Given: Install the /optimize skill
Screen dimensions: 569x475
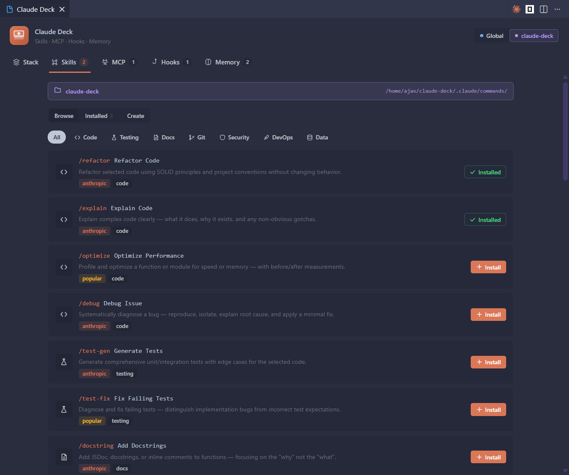Looking at the screenshot, I should point(488,267).
